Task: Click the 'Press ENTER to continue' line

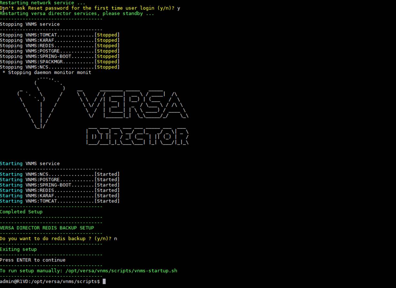Action: pyautogui.click(x=33, y=260)
